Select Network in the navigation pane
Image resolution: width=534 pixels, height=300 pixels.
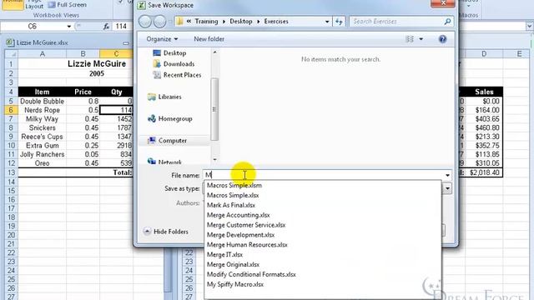click(165, 162)
